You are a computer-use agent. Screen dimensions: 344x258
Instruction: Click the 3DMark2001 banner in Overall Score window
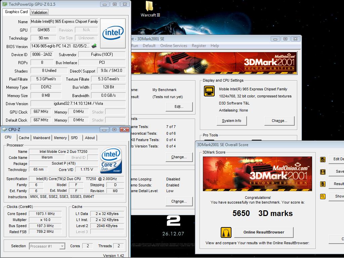pos(257,174)
